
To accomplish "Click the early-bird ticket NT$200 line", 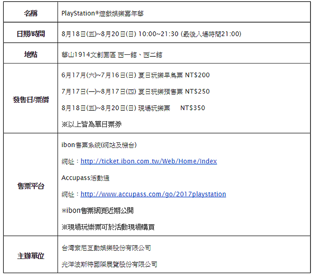I will point(135,75).
